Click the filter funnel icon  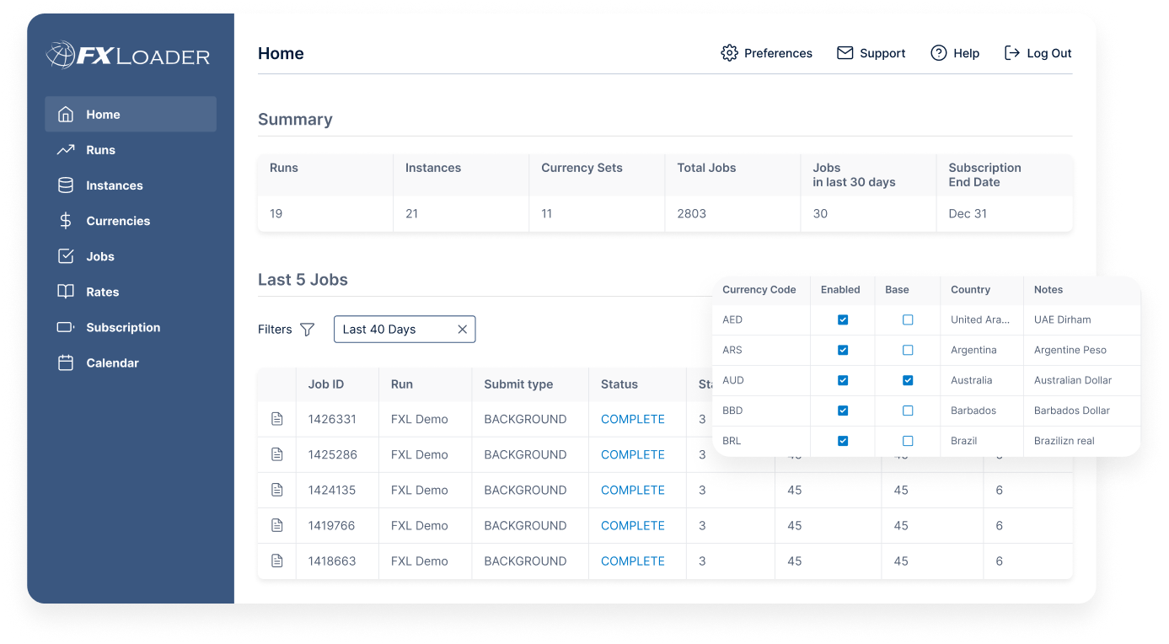(x=308, y=330)
